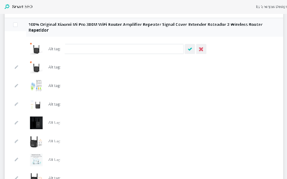The image size is (287, 179).
Task: Open the angled router side-view thumbnail
Action: (x=36, y=141)
